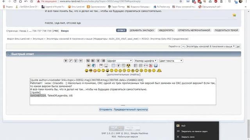Click the Вверх link
This screenshot has height=140, width=250.
tap(65, 31)
